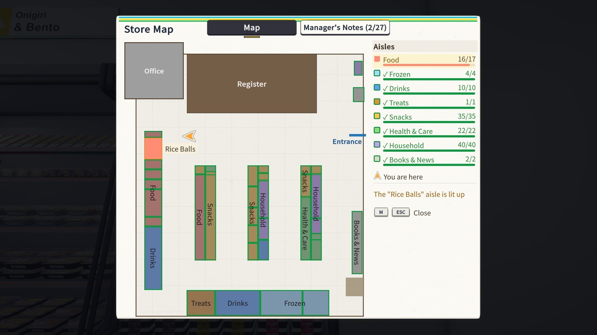Click the Office room on the map
This screenshot has height=335, width=597.
point(154,71)
